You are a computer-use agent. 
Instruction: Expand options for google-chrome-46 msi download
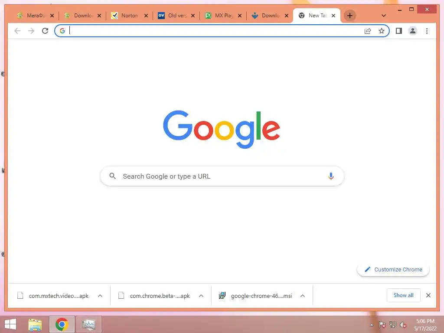302,296
